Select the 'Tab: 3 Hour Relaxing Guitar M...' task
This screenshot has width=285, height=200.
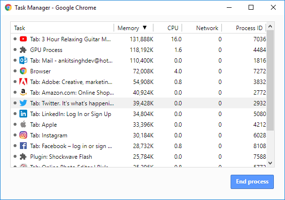[70, 39]
